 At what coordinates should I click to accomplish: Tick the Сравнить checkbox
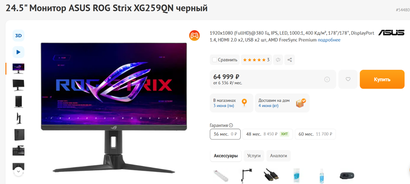[215, 60]
